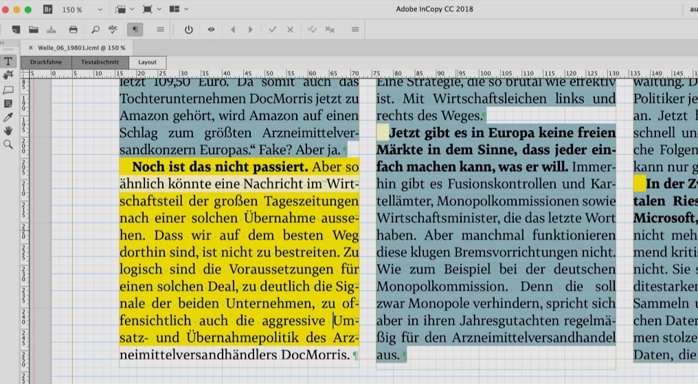Click the word 'Arzneimittelversandhandel' in the middle column
Viewport: 698px width, 384px height.
click(534, 338)
